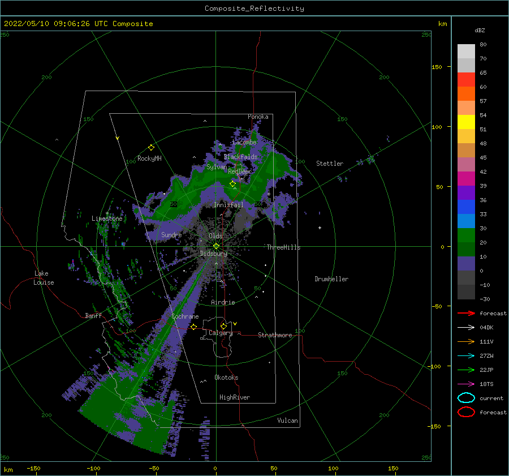Click the -150 tick on the bottom axis
The image size is (509, 476).
tap(33, 468)
